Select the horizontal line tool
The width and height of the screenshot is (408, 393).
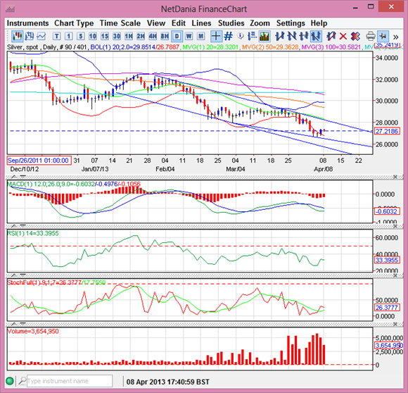pos(304,36)
